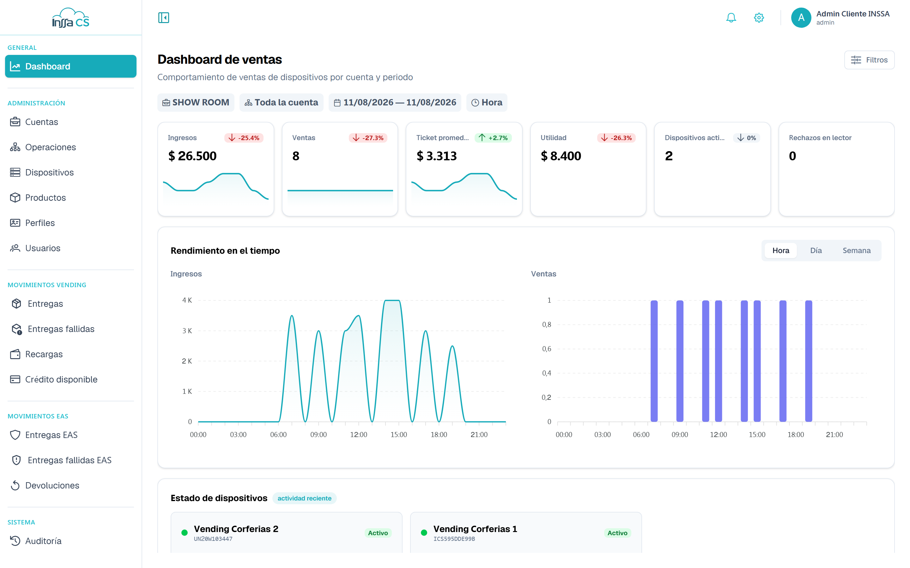
Task: Select the Ingresos summary card
Action: click(x=216, y=169)
